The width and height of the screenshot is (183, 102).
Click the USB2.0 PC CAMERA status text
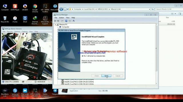coord(12,82)
